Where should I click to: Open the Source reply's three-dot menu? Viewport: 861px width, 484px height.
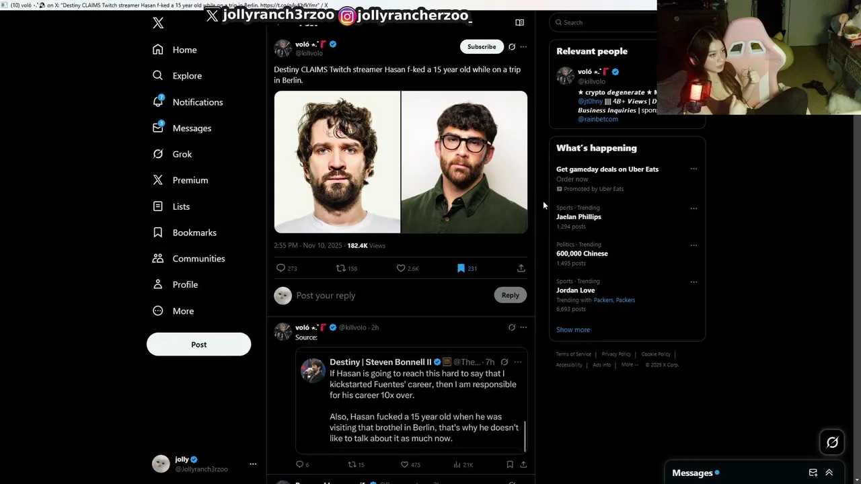[523, 327]
